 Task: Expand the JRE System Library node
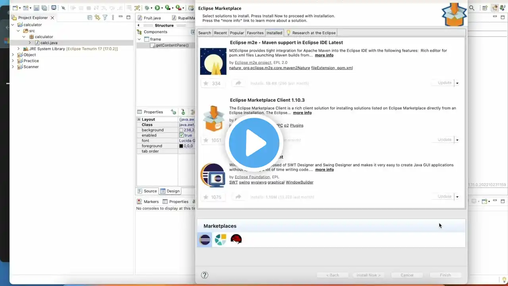[18, 49]
